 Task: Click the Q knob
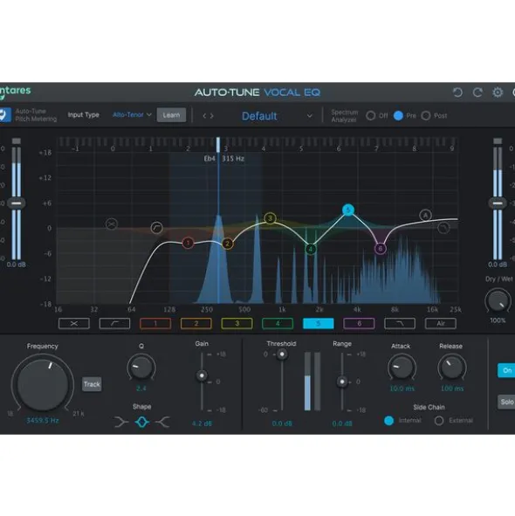(141, 368)
